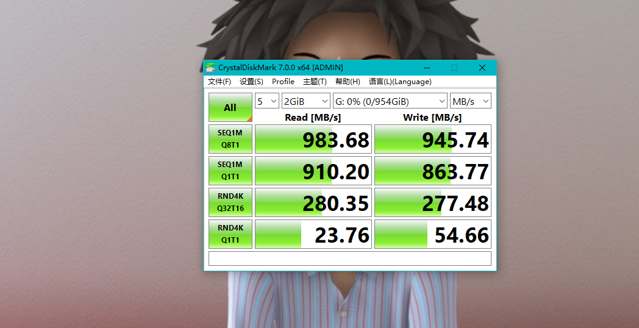
Task: Run all benchmarks with the All button
Action: click(x=230, y=107)
